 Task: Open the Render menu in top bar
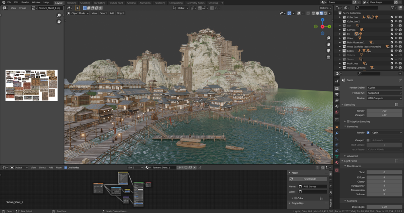point(25,2)
